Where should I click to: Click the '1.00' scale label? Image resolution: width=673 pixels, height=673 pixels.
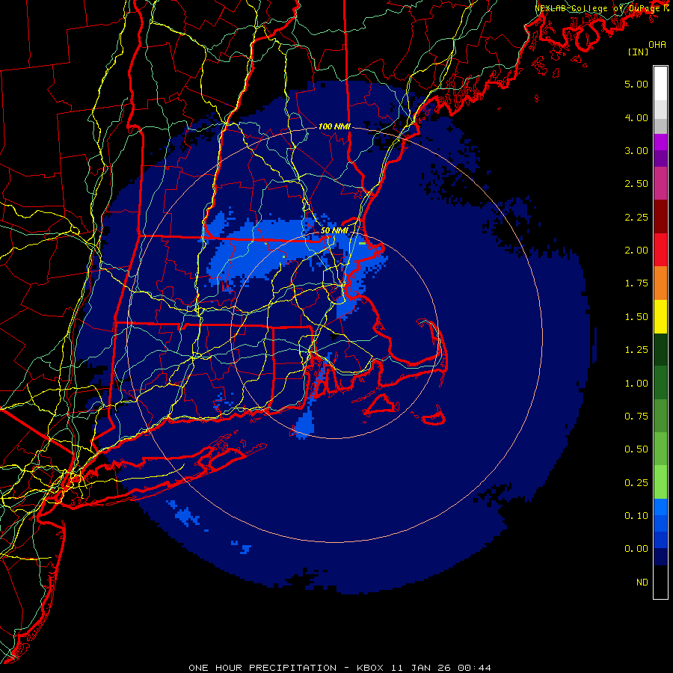tap(636, 384)
